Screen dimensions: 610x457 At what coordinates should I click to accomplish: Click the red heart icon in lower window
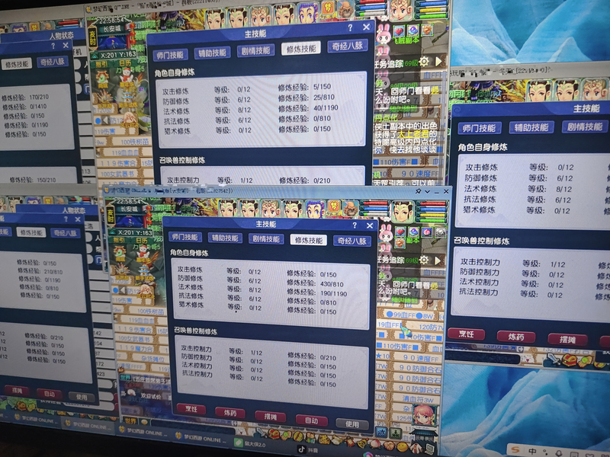(400, 232)
